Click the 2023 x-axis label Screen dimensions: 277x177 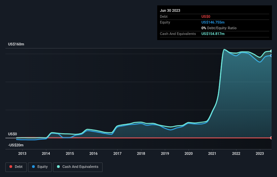click(260, 153)
